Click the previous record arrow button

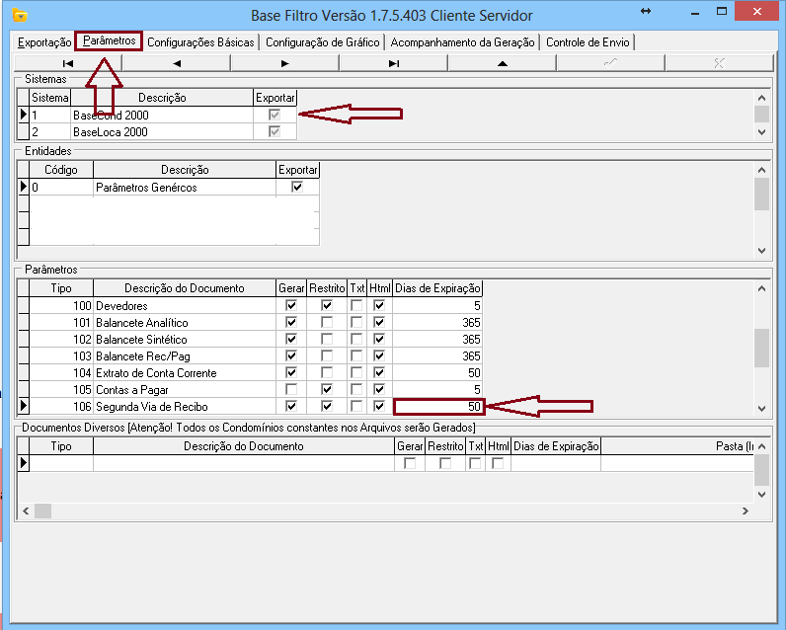coord(176,63)
